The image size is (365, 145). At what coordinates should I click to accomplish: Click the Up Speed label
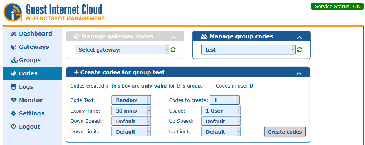[181, 121]
